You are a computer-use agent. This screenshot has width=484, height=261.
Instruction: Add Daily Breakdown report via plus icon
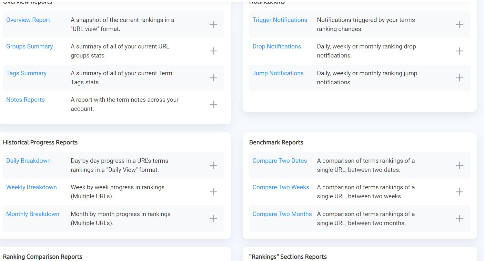pyautogui.click(x=213, y=165)
